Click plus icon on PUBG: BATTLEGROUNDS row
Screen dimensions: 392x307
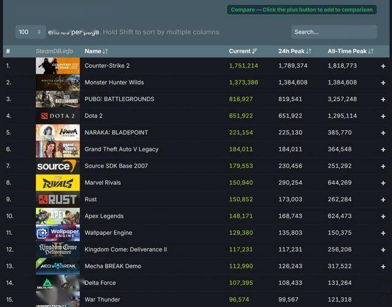point(383,99)
